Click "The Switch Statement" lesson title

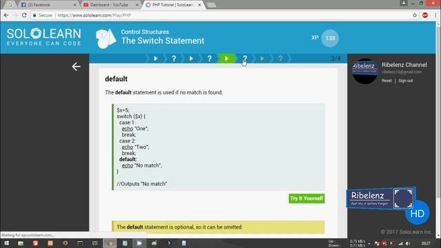point(163,41)
